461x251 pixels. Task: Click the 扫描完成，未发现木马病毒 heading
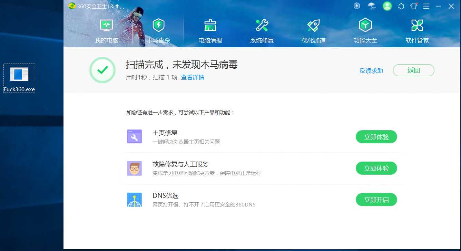tap(182, 65)
